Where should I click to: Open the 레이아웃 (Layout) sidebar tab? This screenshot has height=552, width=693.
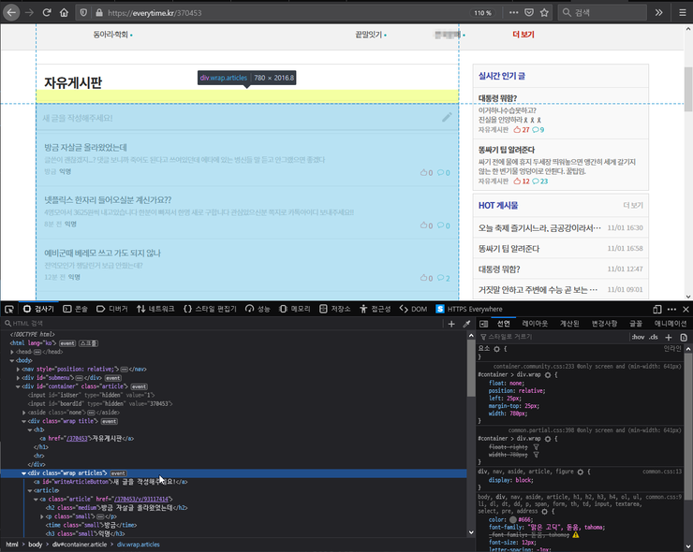point(535,324)
